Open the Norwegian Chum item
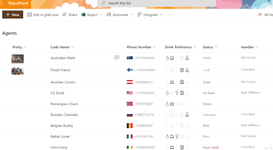This screenshot has height=150, width=273. [x=64, y=104]
